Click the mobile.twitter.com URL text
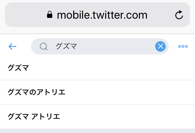Screen dimensions: 195x133 coord(102,15)
